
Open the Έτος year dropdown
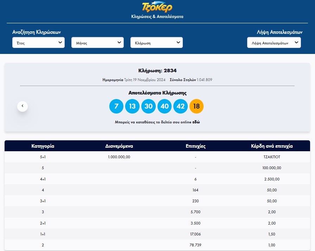point(38,43)
